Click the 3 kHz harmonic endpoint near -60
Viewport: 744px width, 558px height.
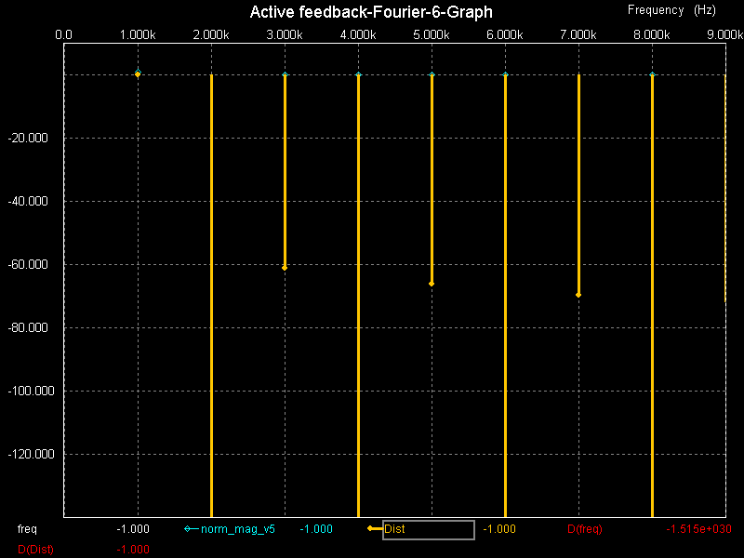coord(285,268)
